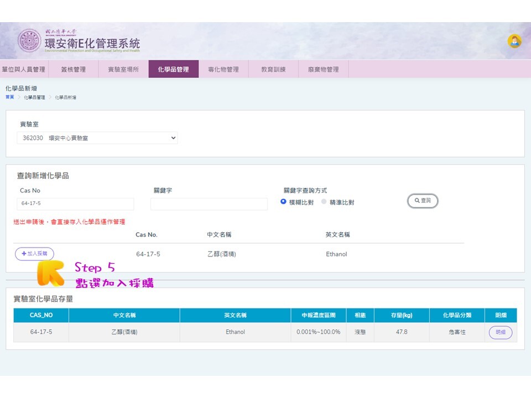531x398 pixels.
Task: Click the user avatar icon
Action: (x=514, y=41)
